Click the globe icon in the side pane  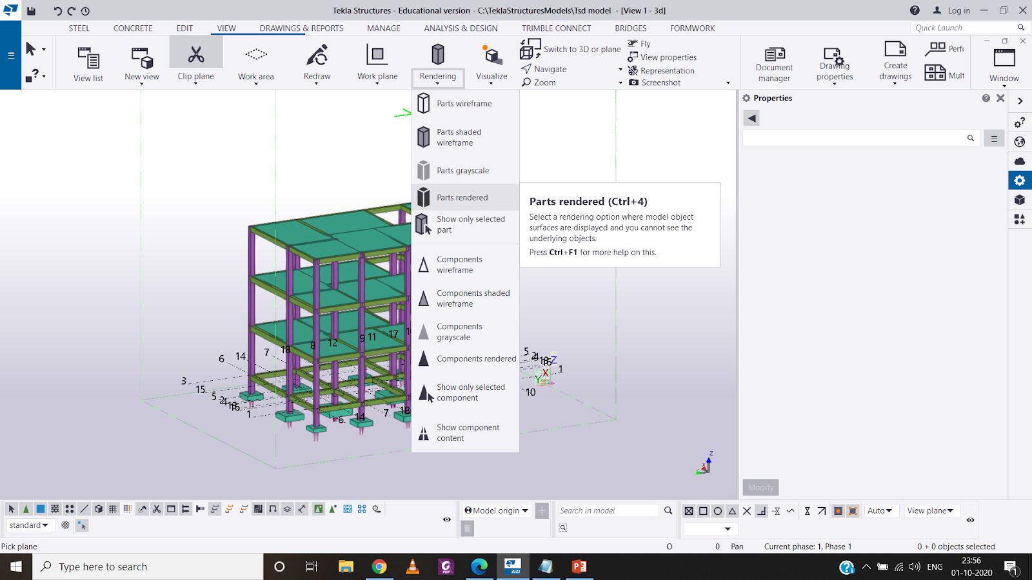pyautogui.click(x=1020, y=142)
